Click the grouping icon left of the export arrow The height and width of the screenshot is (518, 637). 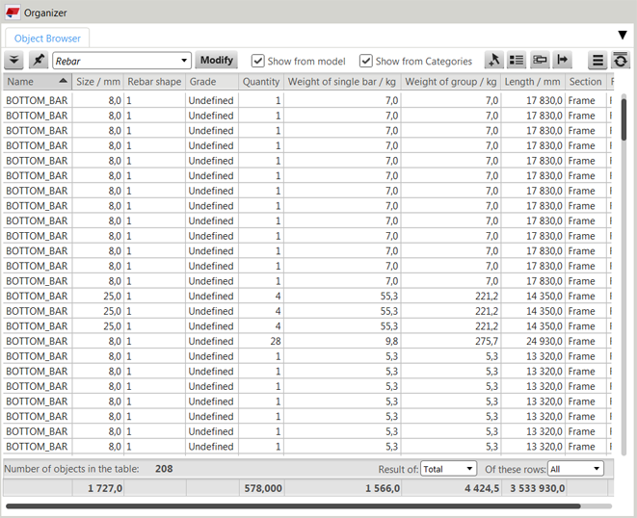pos(540,61)
